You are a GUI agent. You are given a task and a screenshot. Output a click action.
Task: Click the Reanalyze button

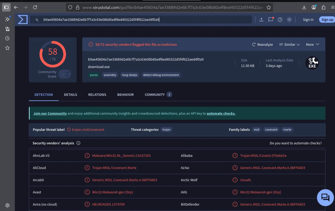(x=262, y=45)
